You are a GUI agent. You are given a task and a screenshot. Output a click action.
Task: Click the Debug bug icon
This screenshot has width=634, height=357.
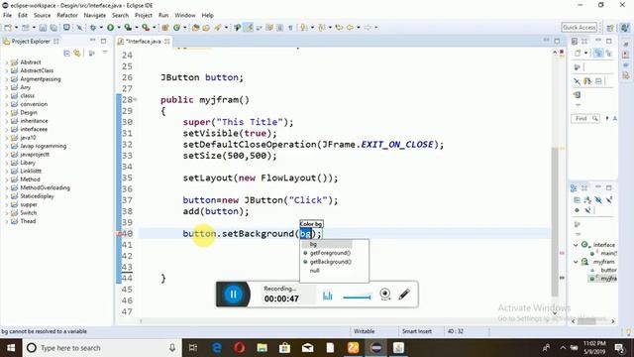(x=92, y=28)
